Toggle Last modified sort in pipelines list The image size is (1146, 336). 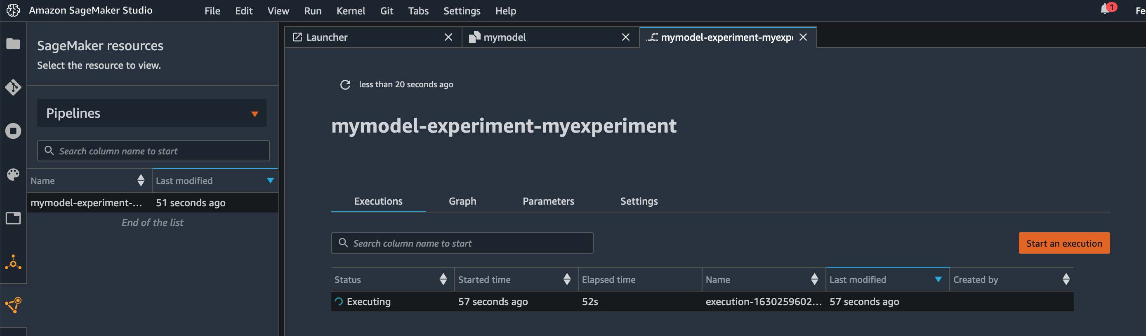click(x=270, y=180)
